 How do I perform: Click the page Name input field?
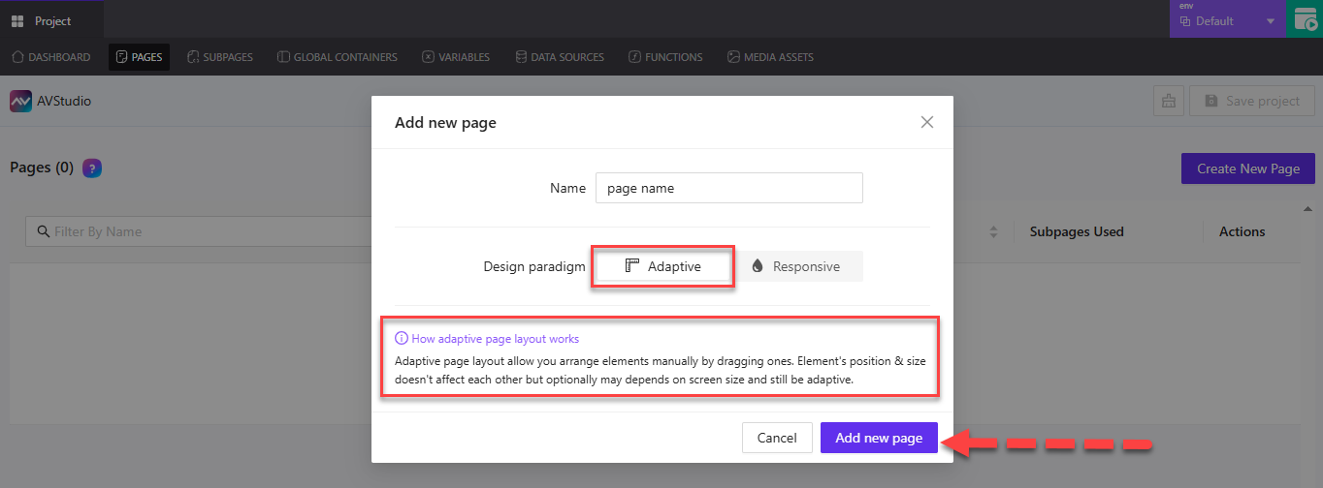729,188
